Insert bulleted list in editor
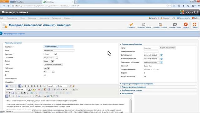The image size is (200, 113). point(59,89)
